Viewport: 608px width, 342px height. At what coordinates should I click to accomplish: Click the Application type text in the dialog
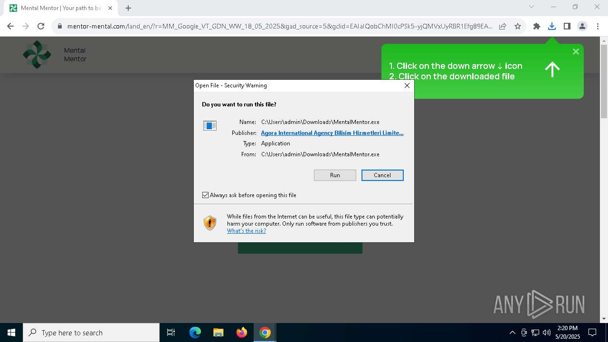(x=275, y=143)
